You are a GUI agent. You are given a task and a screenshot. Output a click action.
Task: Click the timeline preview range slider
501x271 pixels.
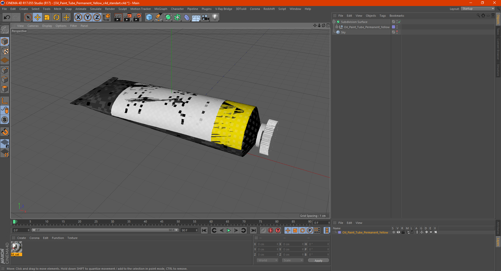tap(105, 230)
